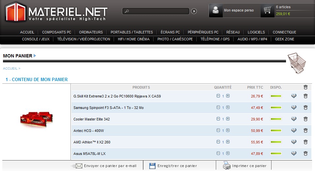This screenshot has height=171, width=315.
Task: Open the Console / Jeux menu
Action: [36, 39]
